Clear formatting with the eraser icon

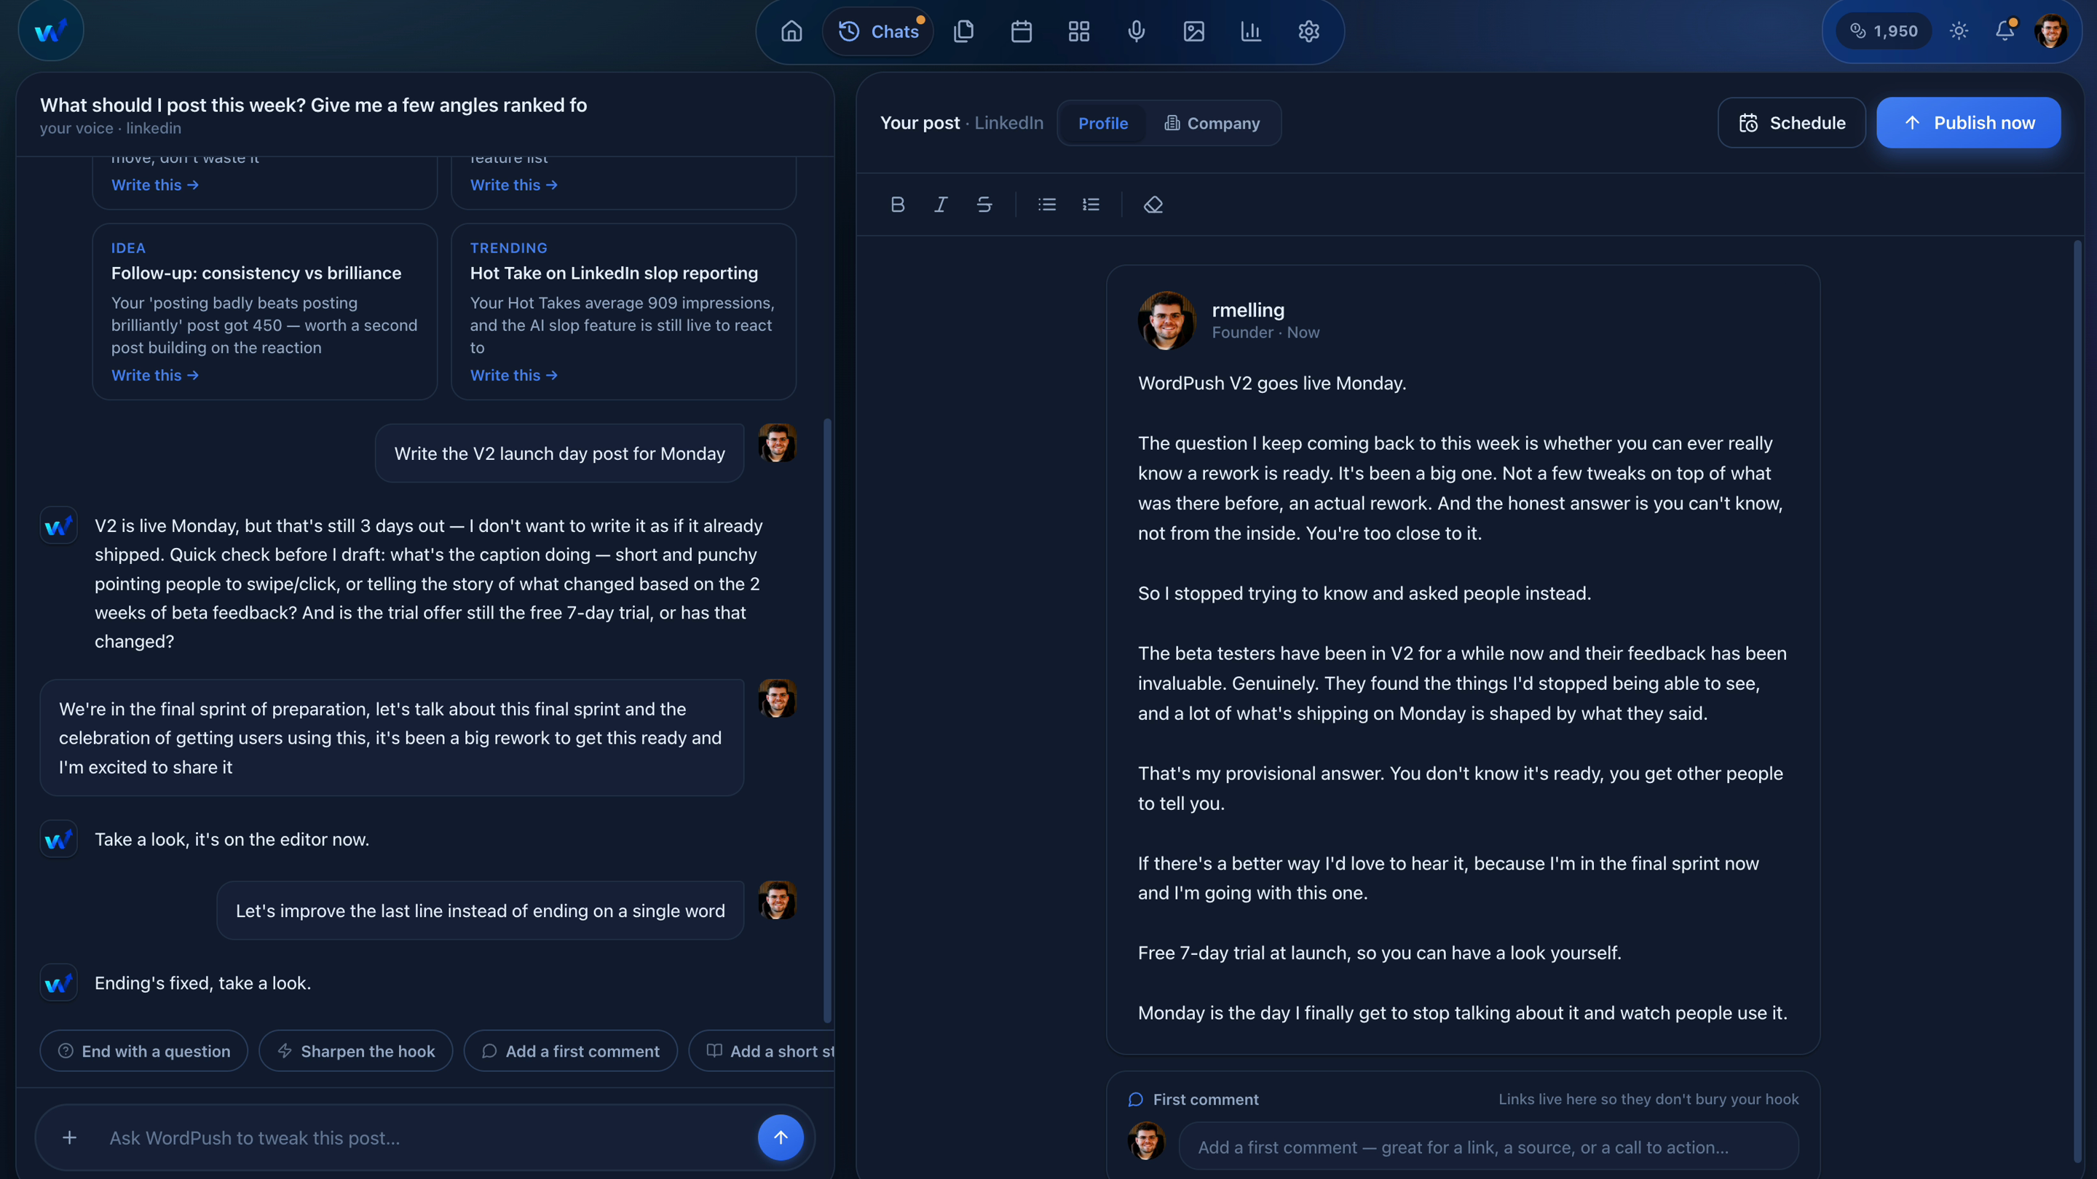[x=1153, y=205]
